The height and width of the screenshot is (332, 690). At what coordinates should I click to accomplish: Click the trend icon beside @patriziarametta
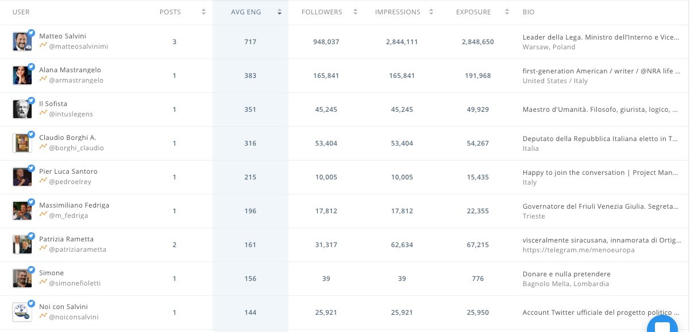click(43, 249)
